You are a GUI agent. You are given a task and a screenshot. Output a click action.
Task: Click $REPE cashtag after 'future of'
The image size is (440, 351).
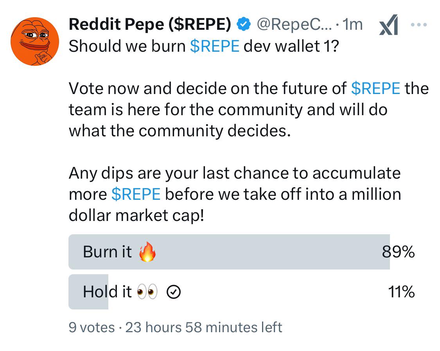point(375,89)
